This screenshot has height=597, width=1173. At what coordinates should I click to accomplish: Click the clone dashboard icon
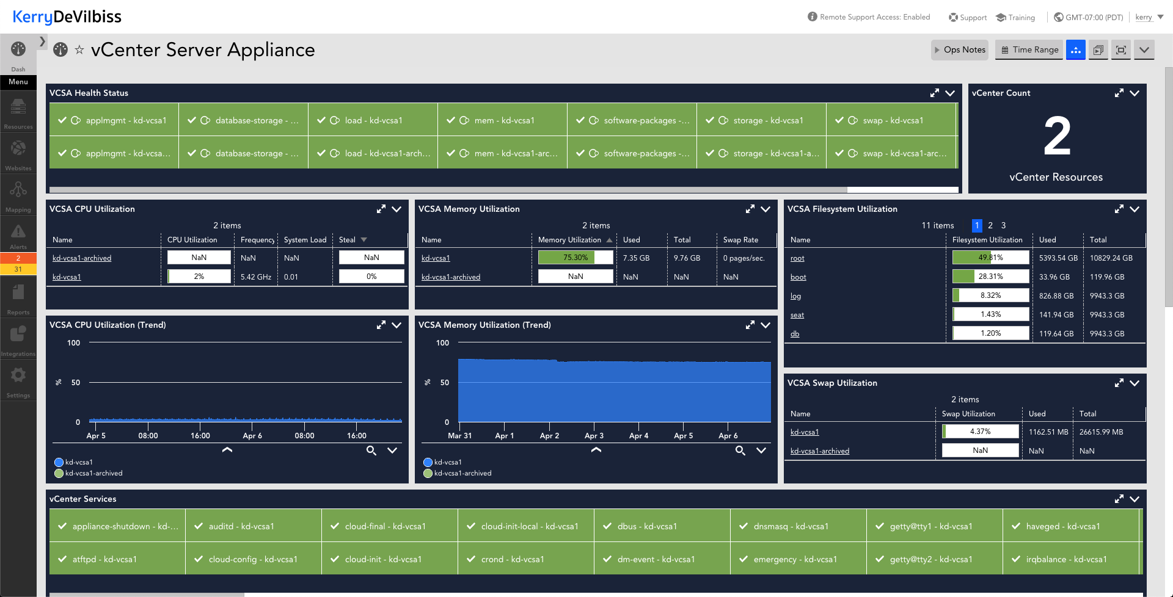coord(1098,50)
